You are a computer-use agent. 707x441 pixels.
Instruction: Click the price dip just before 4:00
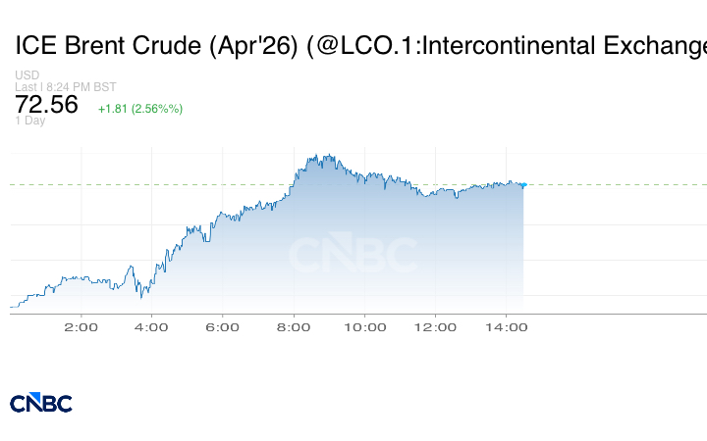coord(141,296)
